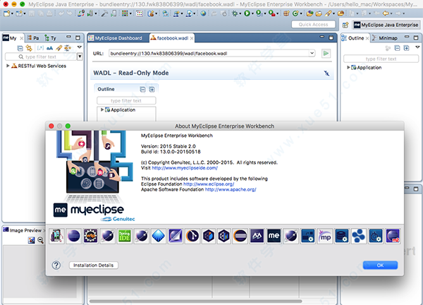The image size is (423, 305).
Task: Close the facebook.wadl tab
Action: [x=192, y=38]
